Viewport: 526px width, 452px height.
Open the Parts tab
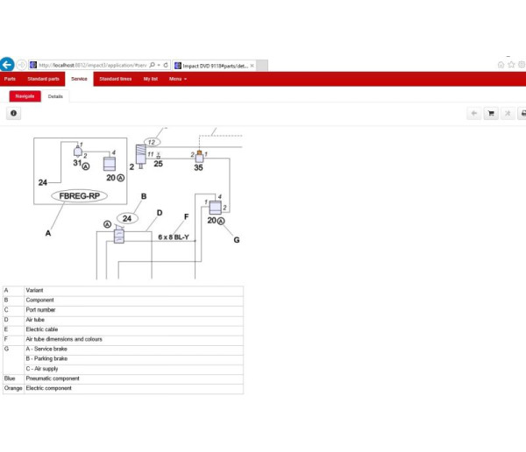pos(10,79)
